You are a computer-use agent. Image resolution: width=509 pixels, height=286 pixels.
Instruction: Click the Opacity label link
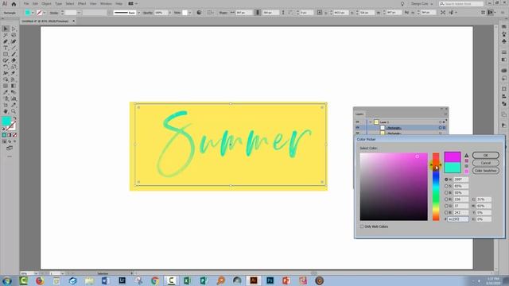pyautogui.click(x=148, y=13)
